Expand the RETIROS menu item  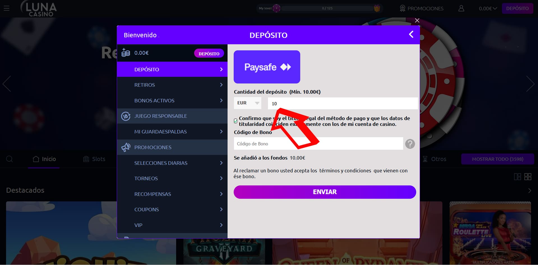(x=172, y=85)
